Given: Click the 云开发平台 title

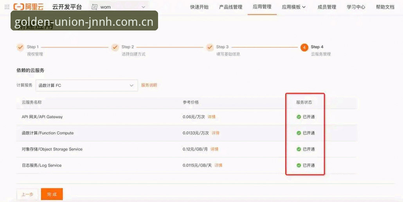Looking at the screenshot, I should [x=67, y=7].
